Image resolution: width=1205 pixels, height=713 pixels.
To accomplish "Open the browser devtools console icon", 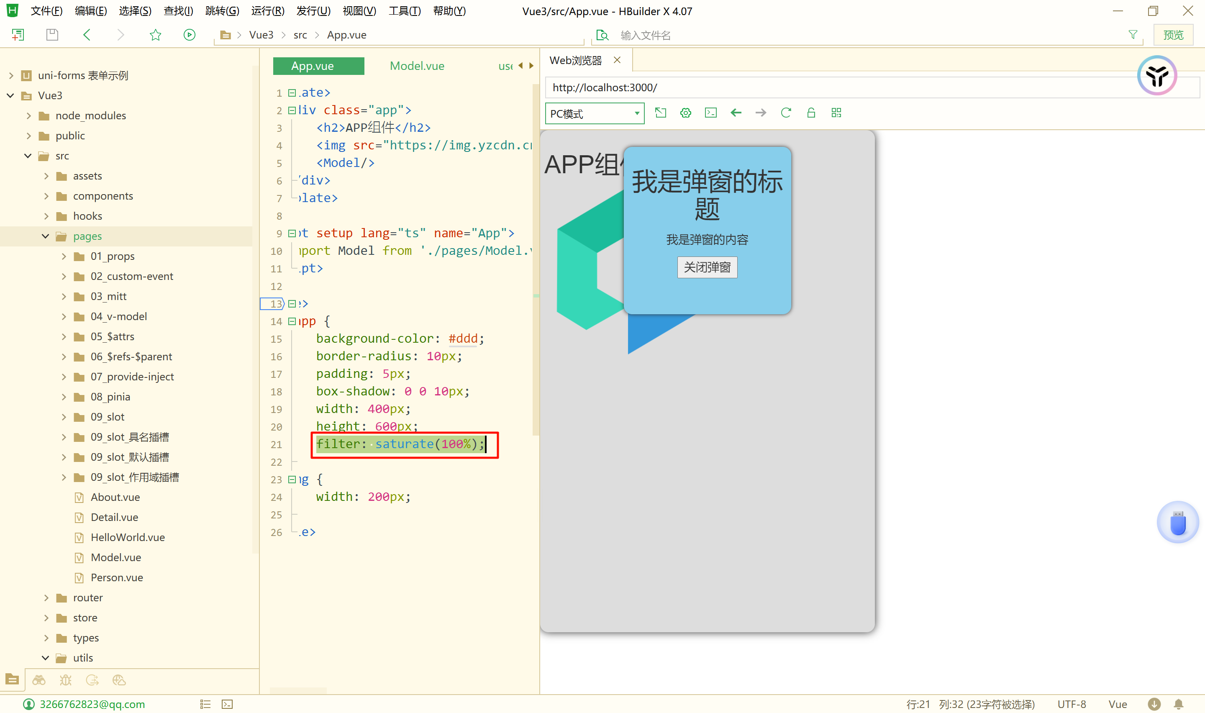I will coord(710,113).
